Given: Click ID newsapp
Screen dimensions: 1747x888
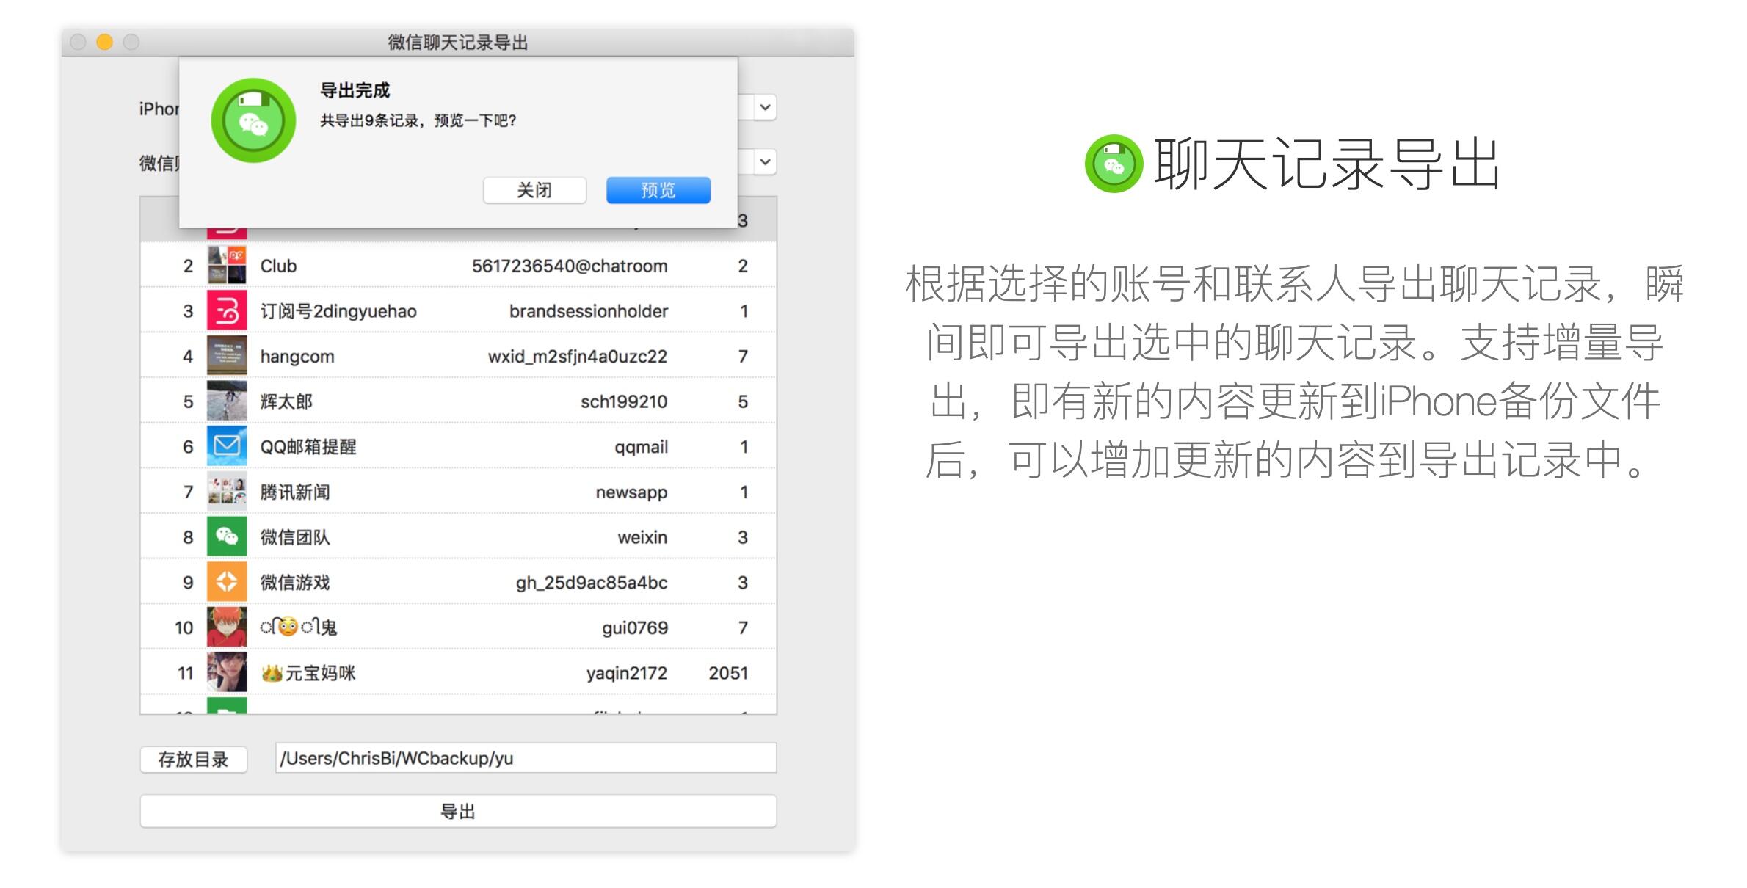Looking at the screenshot, I should click(631, 492).
